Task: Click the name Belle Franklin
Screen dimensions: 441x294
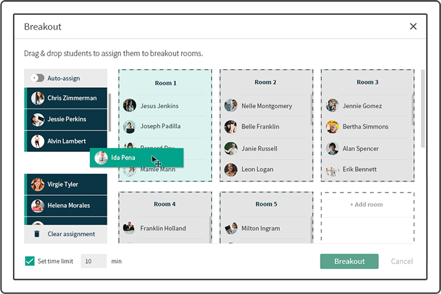Action: [x=260, y=127]
